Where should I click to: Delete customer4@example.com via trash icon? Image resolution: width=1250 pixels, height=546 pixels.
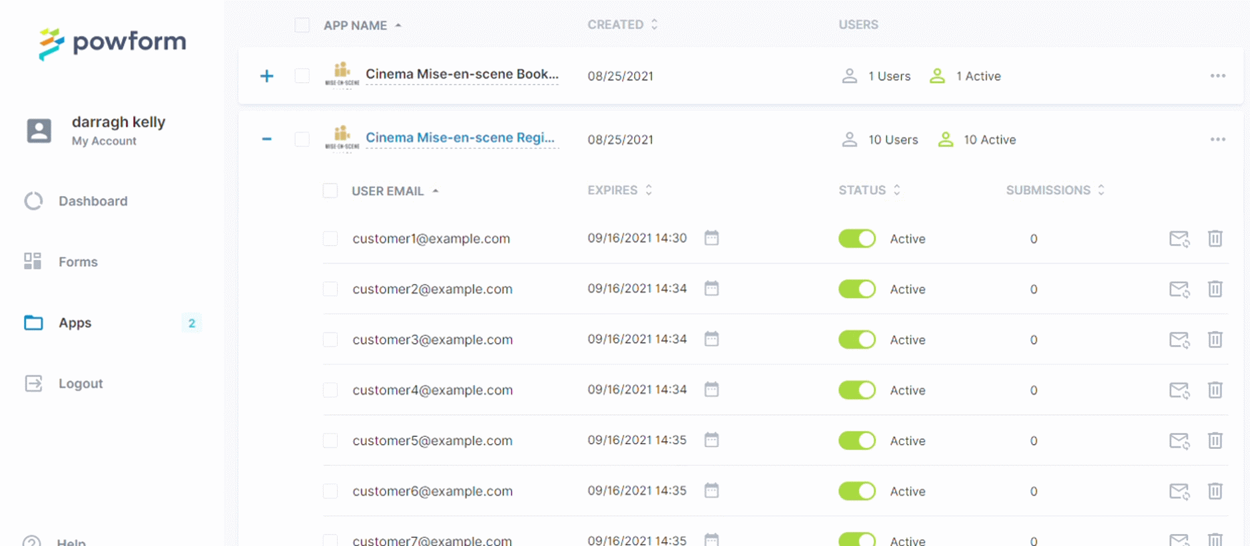1215,390
